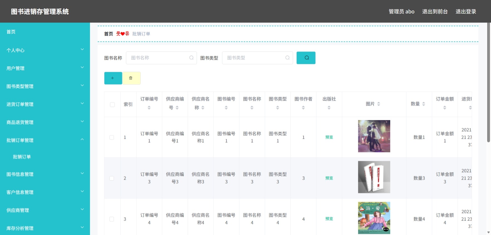This screenshot has height=235, width=491.
Task: Sort by 图书编号 column arrows
Action: [226, 107]
